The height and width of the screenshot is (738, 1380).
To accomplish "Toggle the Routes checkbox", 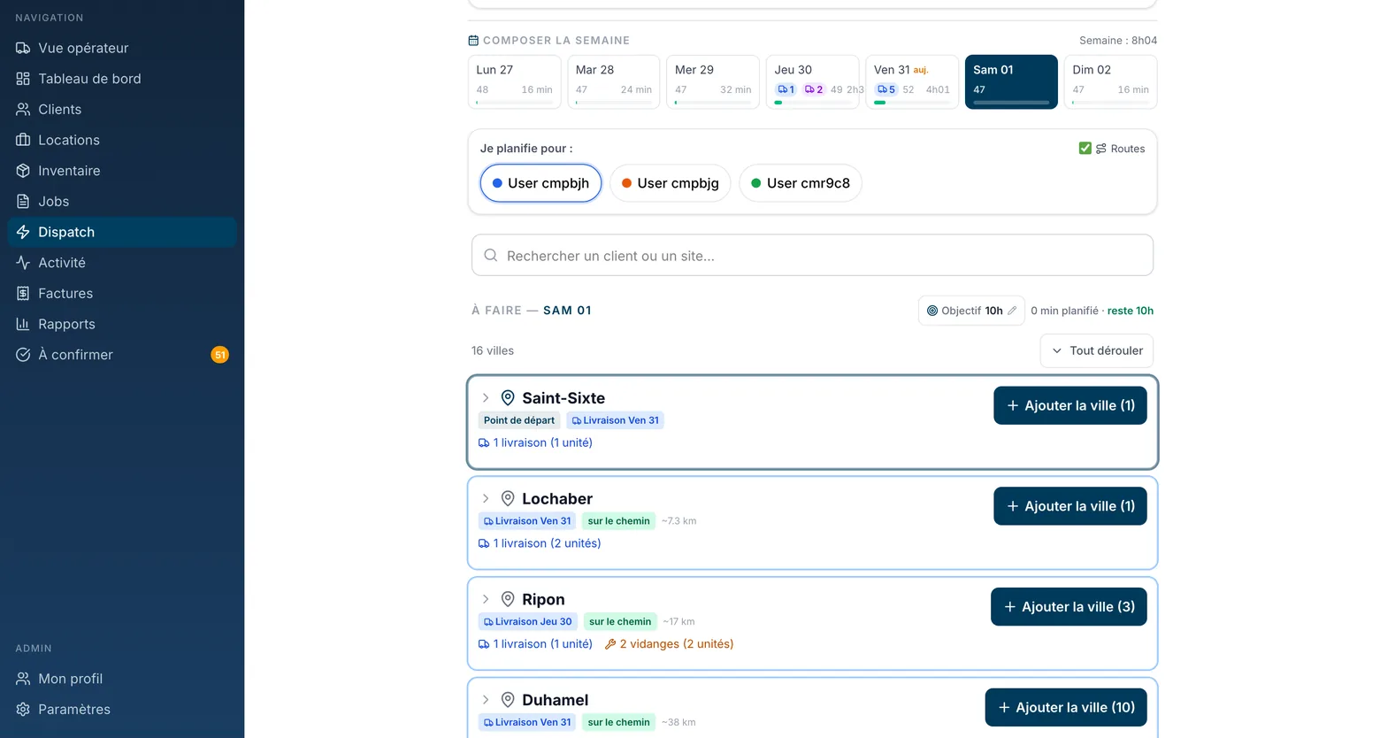I will [x=1085, y=149].
